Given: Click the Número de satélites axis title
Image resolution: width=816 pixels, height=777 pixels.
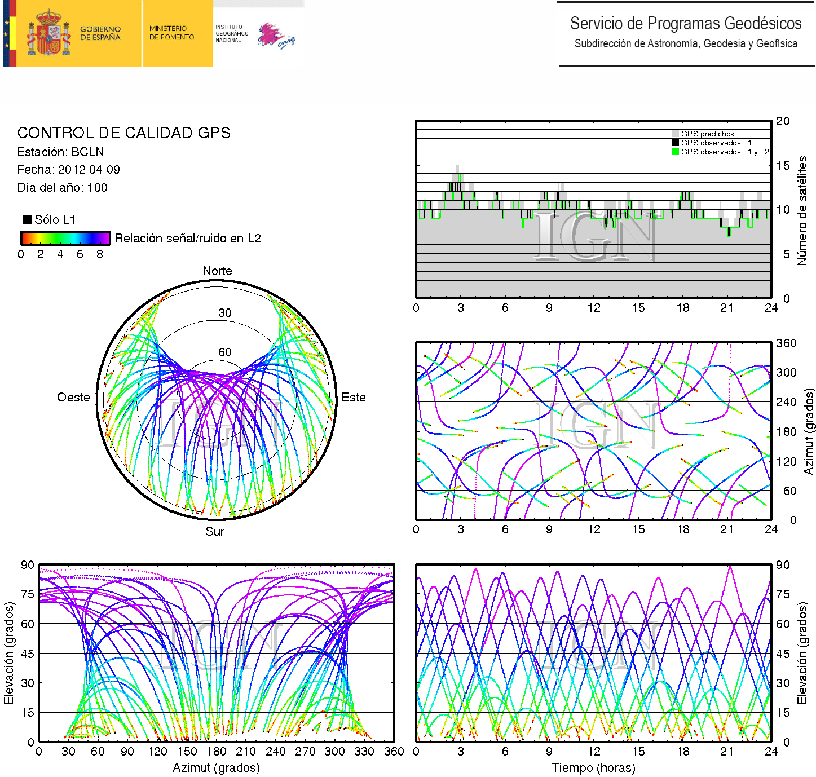Looking at the screenshot, I should pos(802,210).
